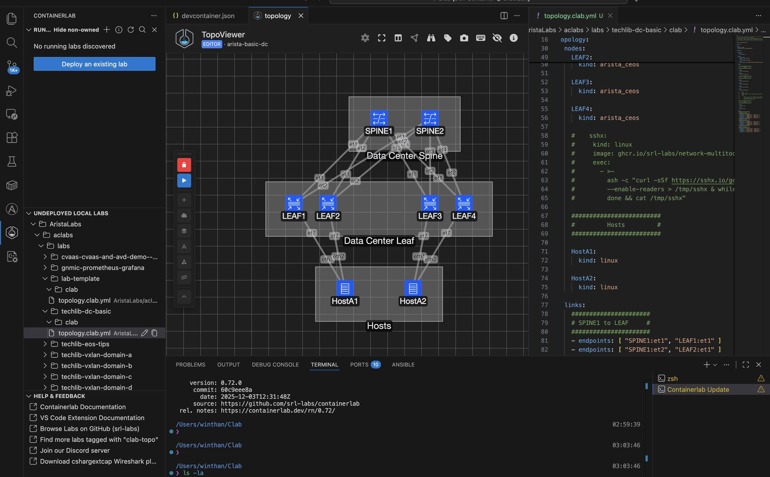Capture topology screenshot with camera icon
770x477 pixels.
click(464, 38)
